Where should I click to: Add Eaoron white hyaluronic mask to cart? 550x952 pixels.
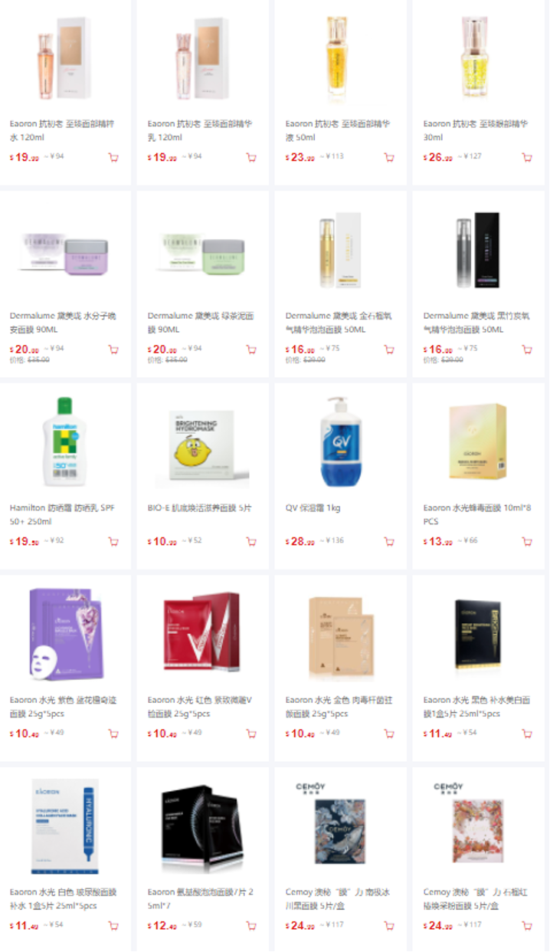point(113,926)
